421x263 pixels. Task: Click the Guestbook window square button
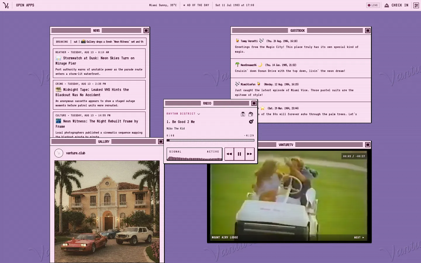click(x=368, y=30)
